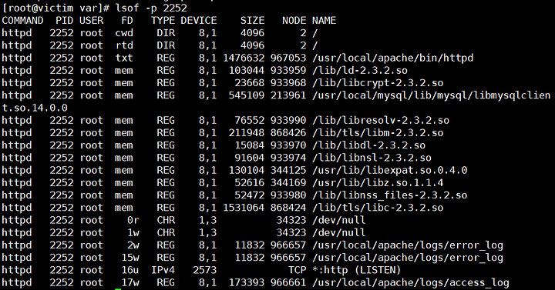Image resolution: width=555 pixels, height=290 pixels.
Task: Click the path '/lib/ld-2.3.2.so'
Action: coord(360,71)
